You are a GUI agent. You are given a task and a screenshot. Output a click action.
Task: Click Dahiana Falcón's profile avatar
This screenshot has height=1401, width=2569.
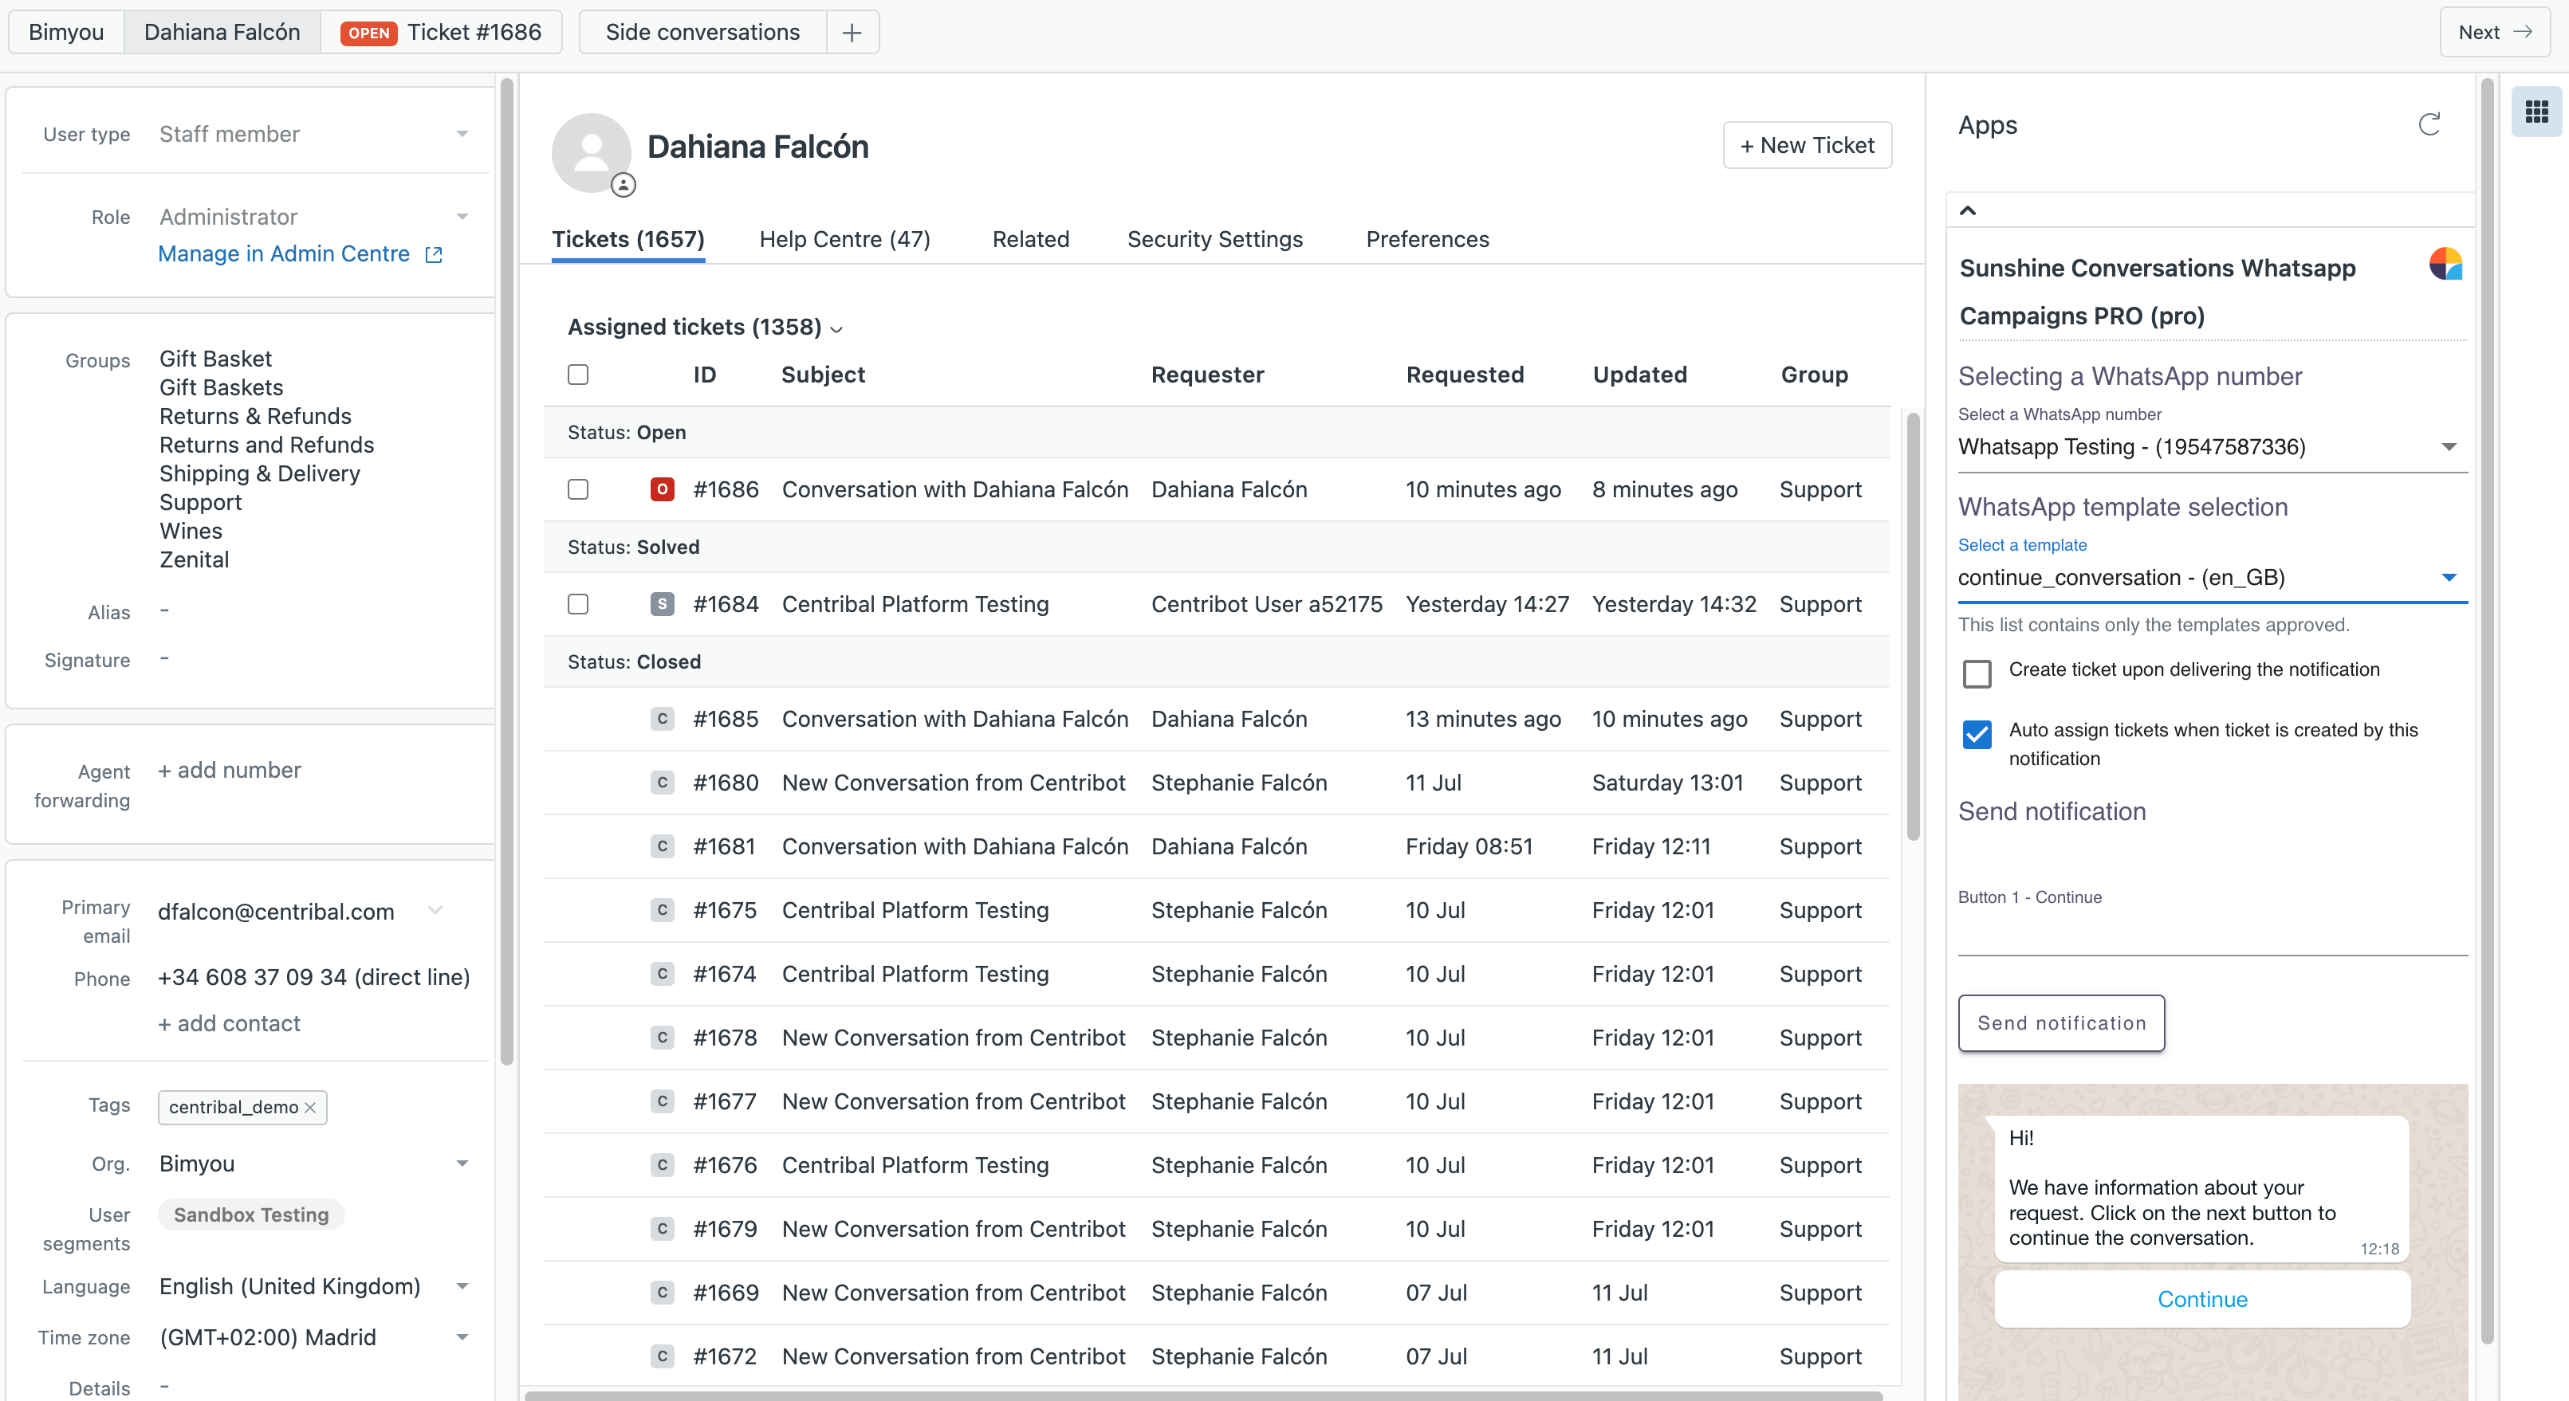coord(592,152)
